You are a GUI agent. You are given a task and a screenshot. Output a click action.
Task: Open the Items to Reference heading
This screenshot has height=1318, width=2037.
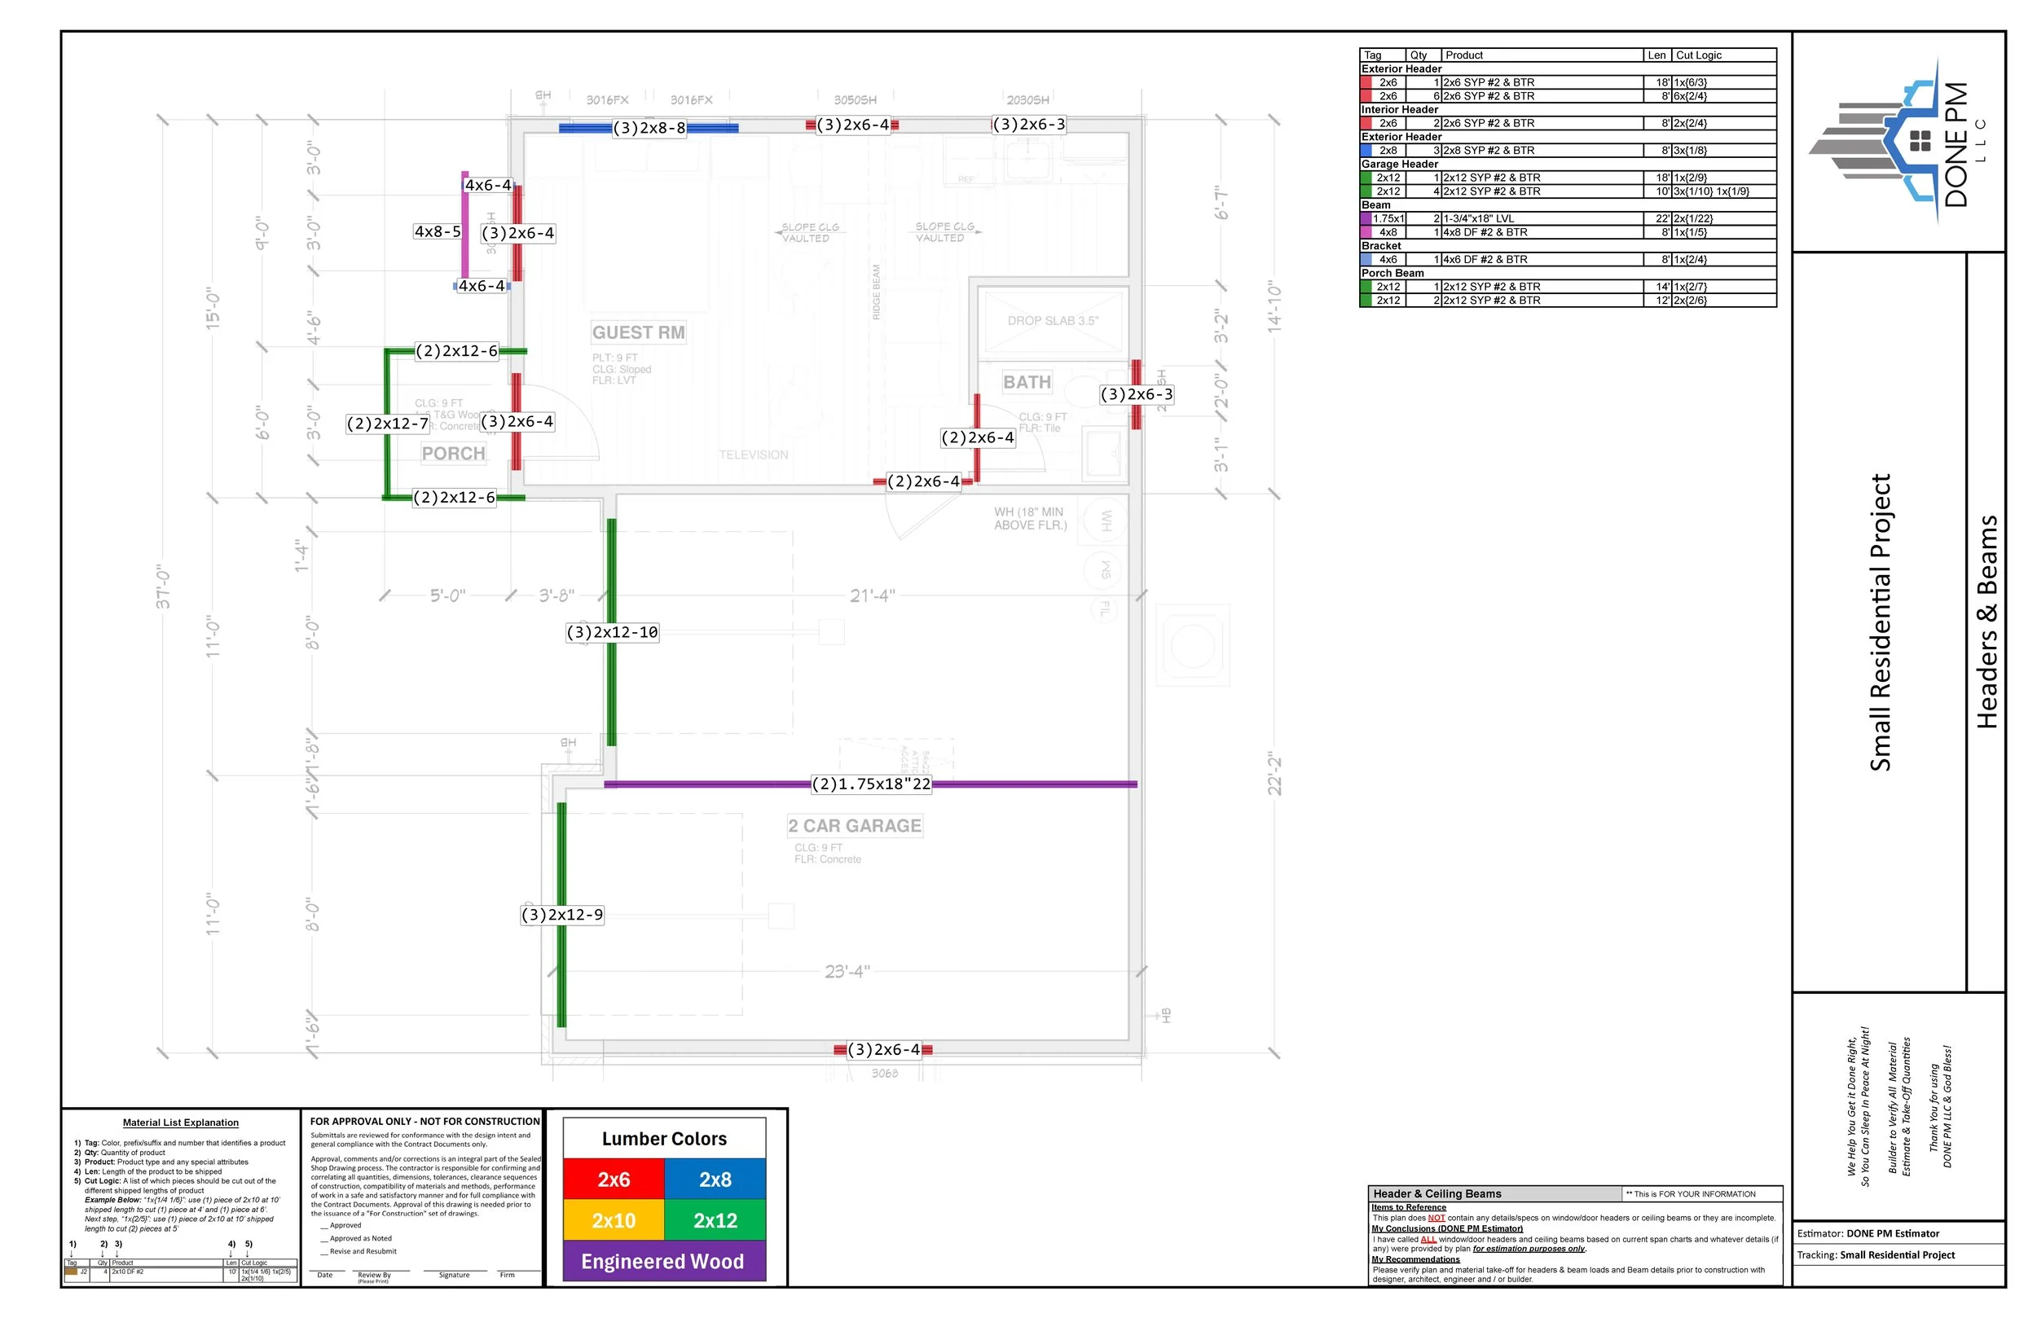[x=1409, y=1206]
